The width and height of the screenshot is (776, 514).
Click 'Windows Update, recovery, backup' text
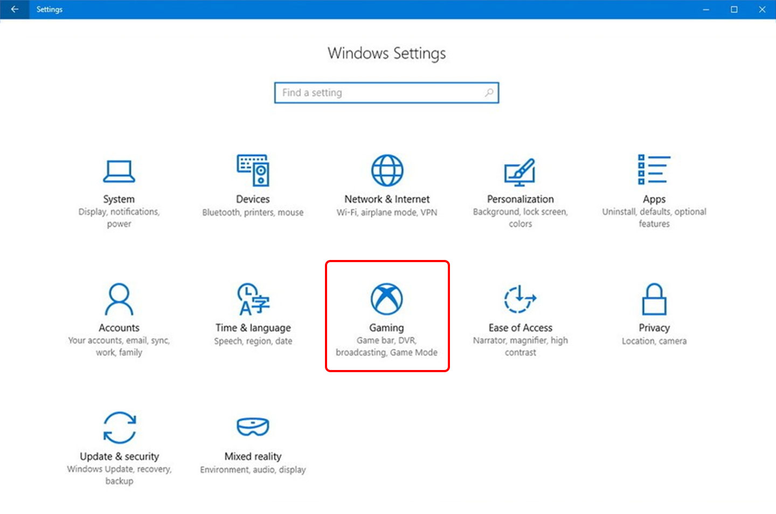point(119,475)
